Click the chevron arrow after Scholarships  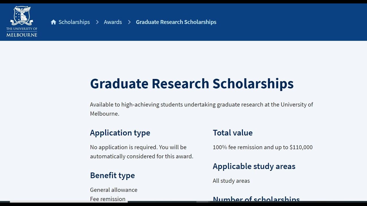pos(97,22)
